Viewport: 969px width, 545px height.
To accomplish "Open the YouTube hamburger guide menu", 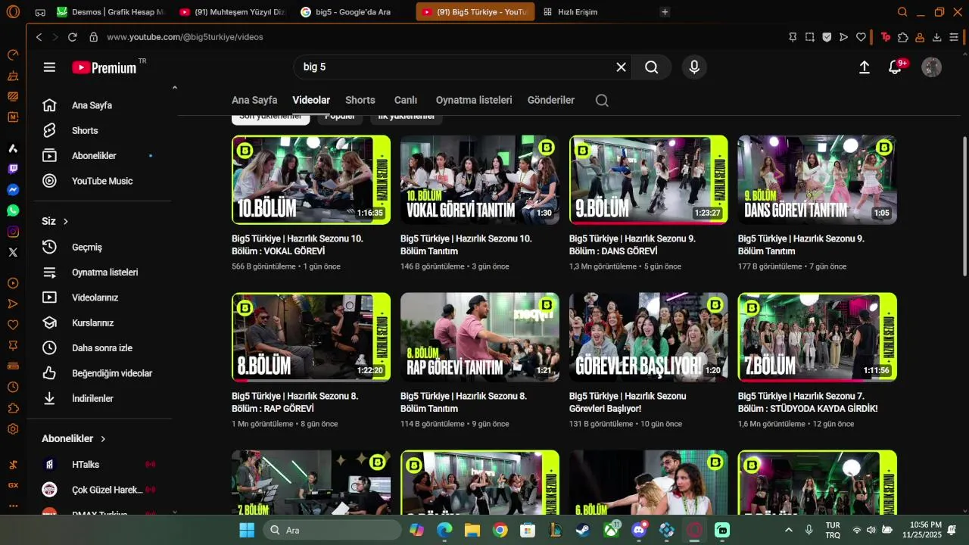I will click(x=49, y=67).
